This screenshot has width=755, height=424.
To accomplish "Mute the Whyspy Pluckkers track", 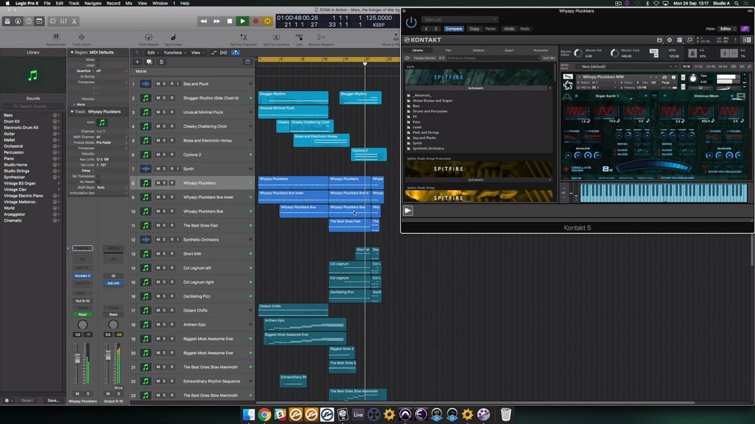I will click(157, 183).
